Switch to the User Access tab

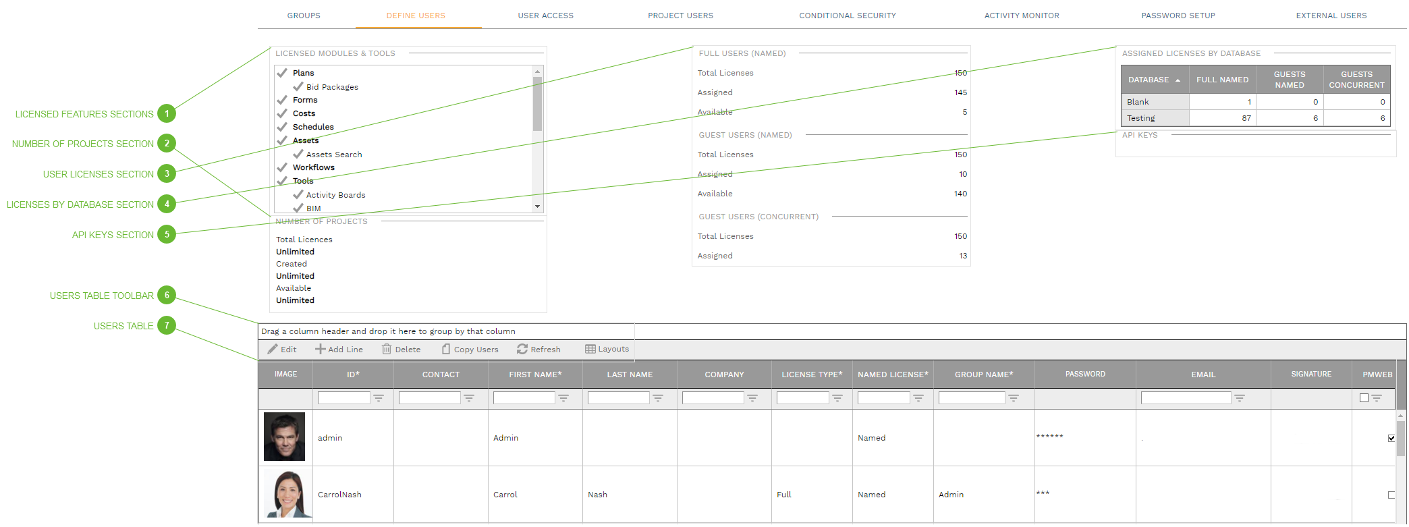tap(545, 16)
